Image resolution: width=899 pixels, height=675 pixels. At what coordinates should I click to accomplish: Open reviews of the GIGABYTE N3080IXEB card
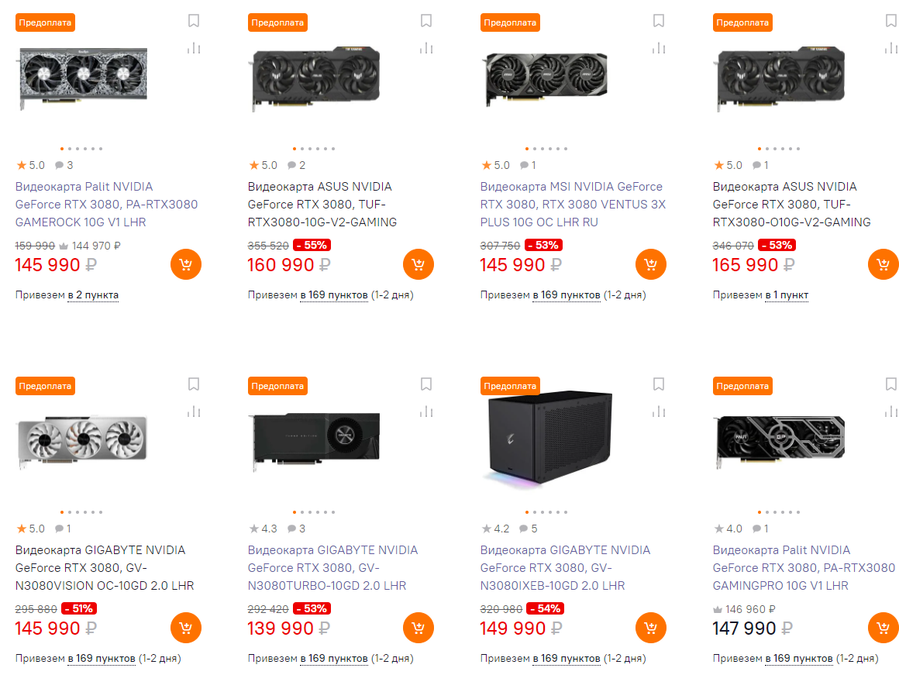tap(529, 529)
